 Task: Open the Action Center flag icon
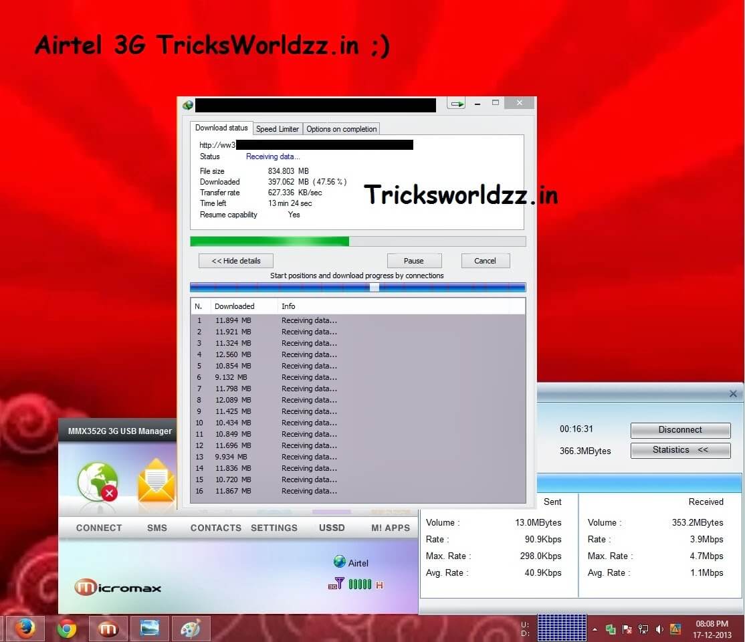tap(627, 629)
